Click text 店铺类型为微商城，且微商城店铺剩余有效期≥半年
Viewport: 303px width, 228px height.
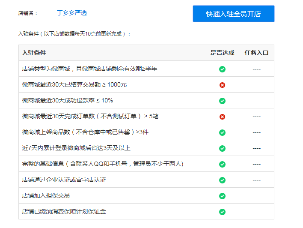coord(89,69)
